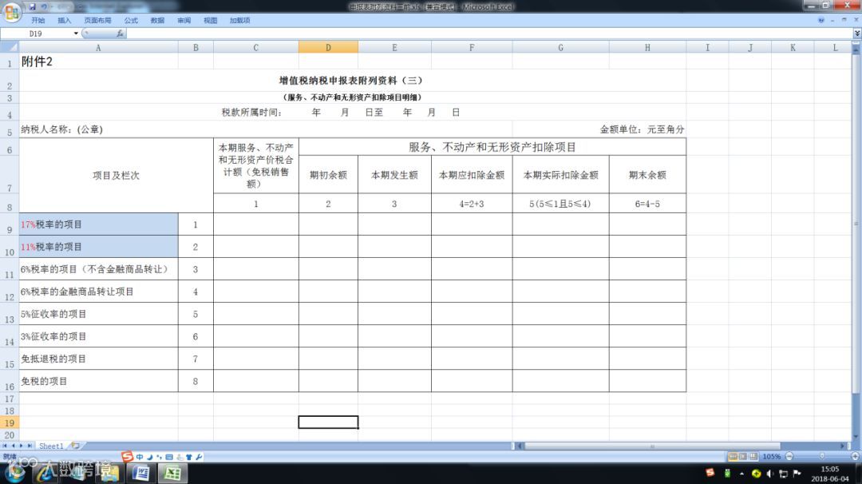Image resolution: width=862 pixels, height=484 pixels.
Task: Open Sogou soft keyboard icon
Action: click(x=169, y=457)
